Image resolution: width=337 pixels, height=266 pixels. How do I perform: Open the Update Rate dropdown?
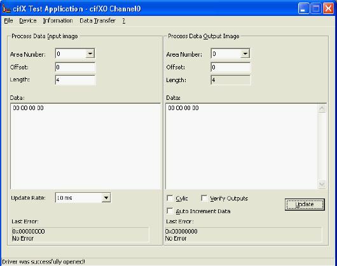point(106,198)
